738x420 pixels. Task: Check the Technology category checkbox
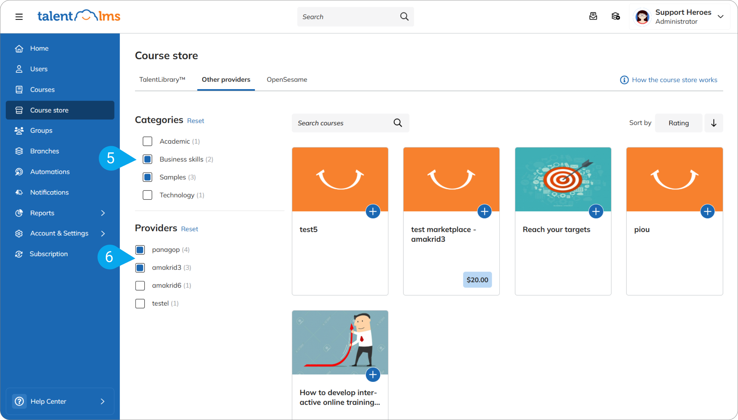[147, 195]
